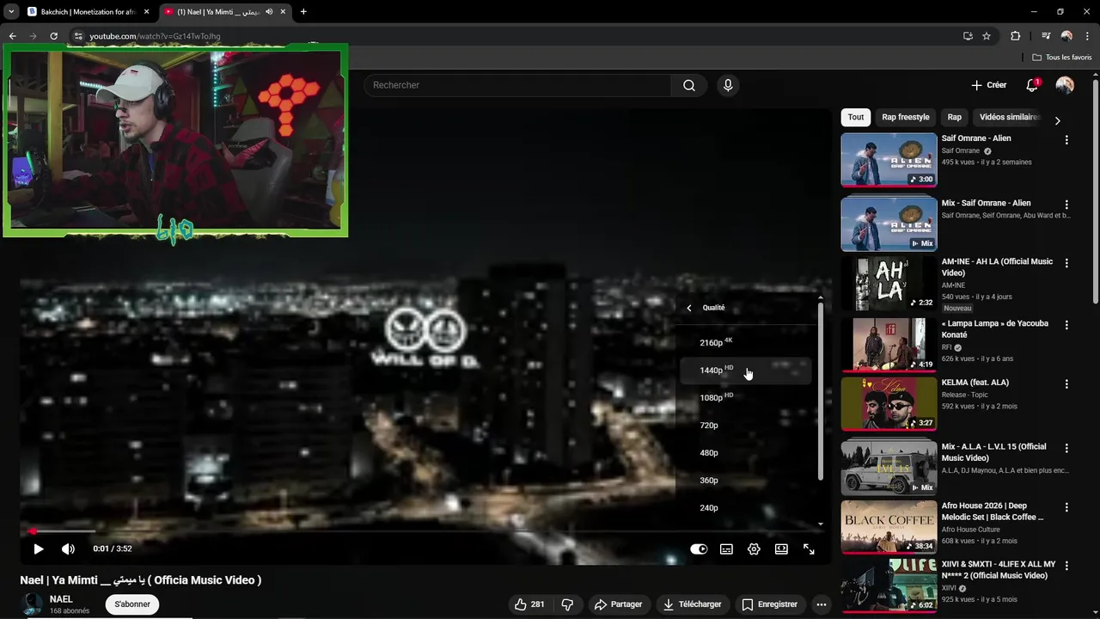Open AM•INE - AH LA video title
This screenshot has height=619, width=1100.
pyautogui.click(x=997, y=267)
